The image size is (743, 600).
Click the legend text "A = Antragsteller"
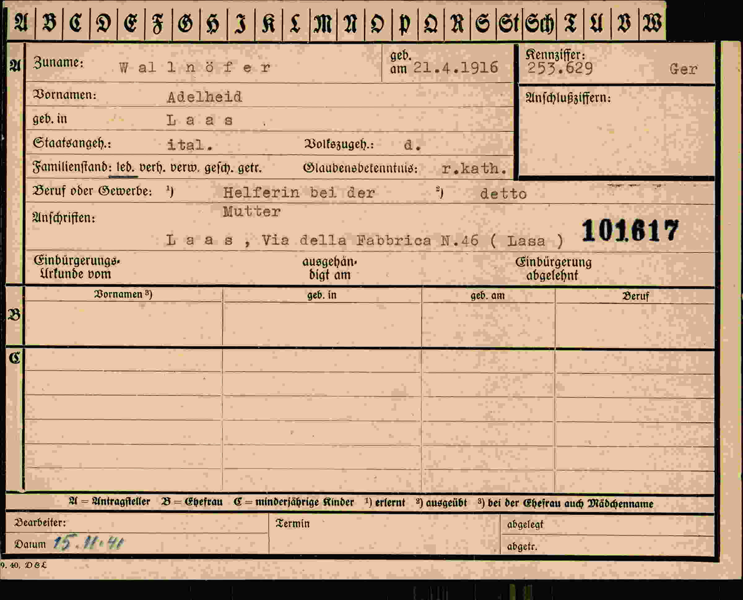click(x=109, y=501)
